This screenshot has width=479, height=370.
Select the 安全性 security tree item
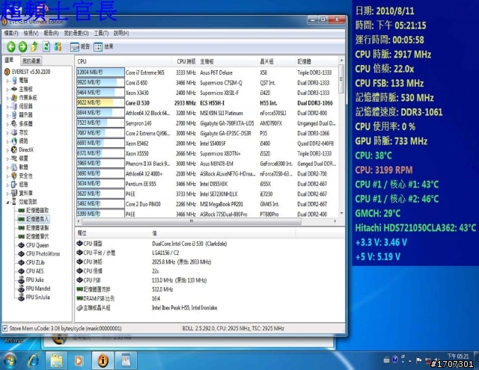click(22, 176)
